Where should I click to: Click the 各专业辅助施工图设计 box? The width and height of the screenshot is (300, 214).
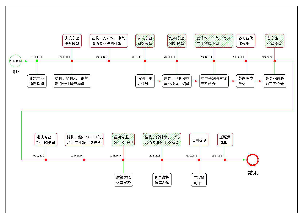pyautogui.click(x=275, y=81)
